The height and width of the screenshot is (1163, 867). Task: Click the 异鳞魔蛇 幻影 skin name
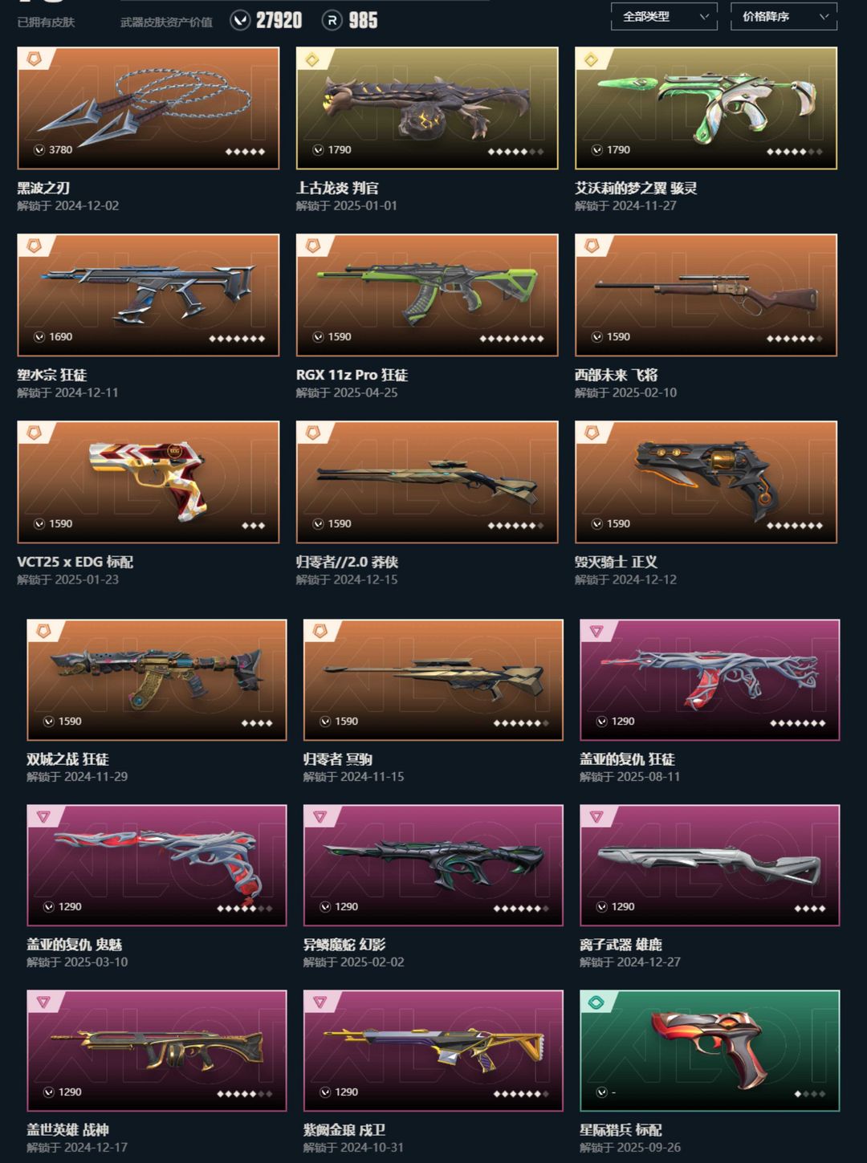344,945
